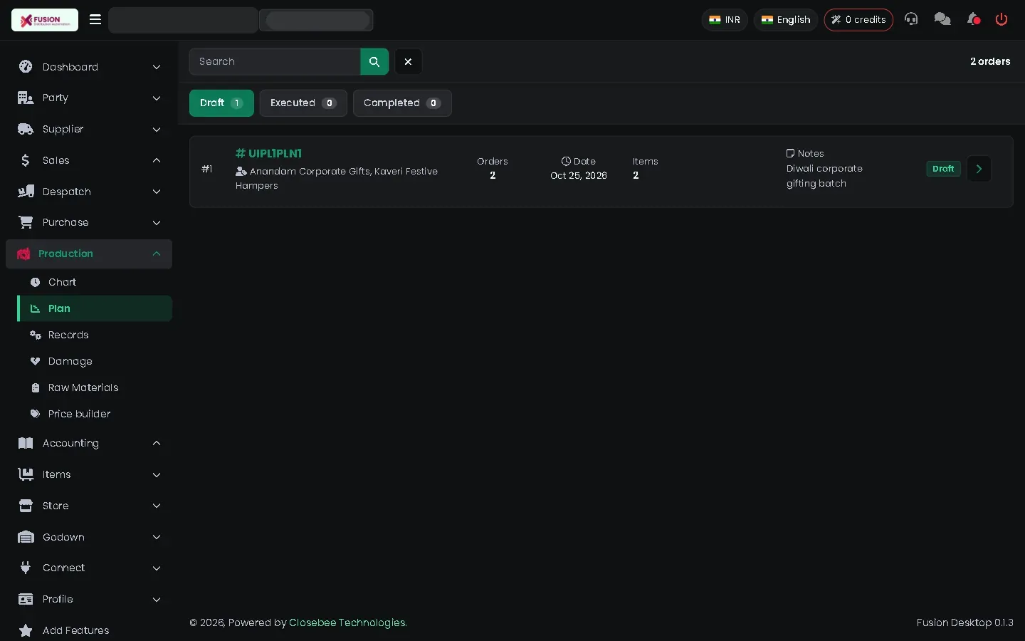
Task: Open the support headset icon
Action: point(911,19)
